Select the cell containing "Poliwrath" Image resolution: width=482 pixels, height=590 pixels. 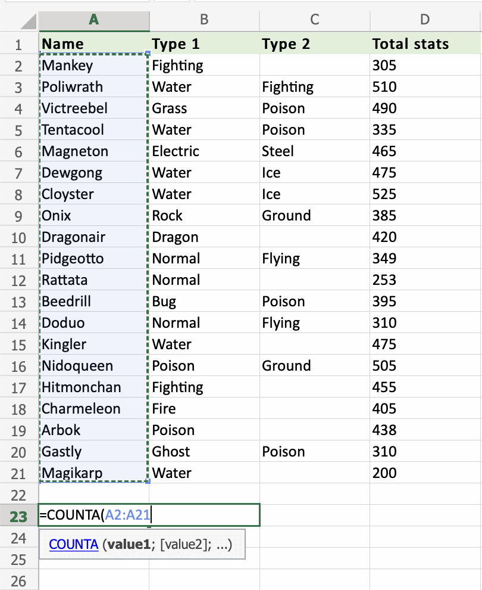tap(94, 87)
